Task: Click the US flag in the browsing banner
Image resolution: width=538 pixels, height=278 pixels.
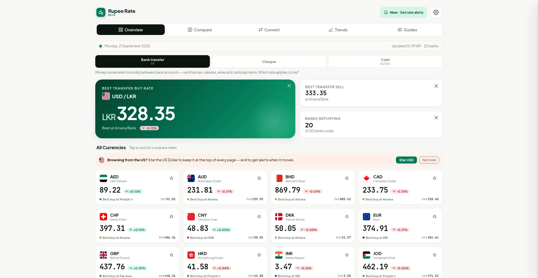Action: coord(102,160)
